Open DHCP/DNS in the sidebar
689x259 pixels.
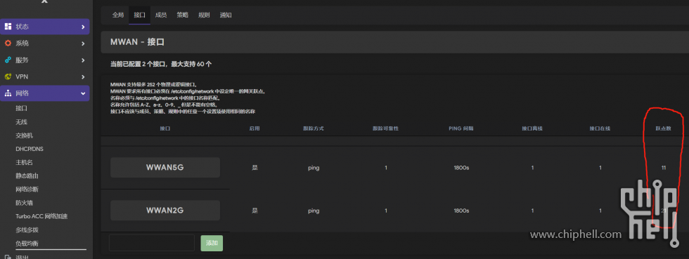coord(30,149)
